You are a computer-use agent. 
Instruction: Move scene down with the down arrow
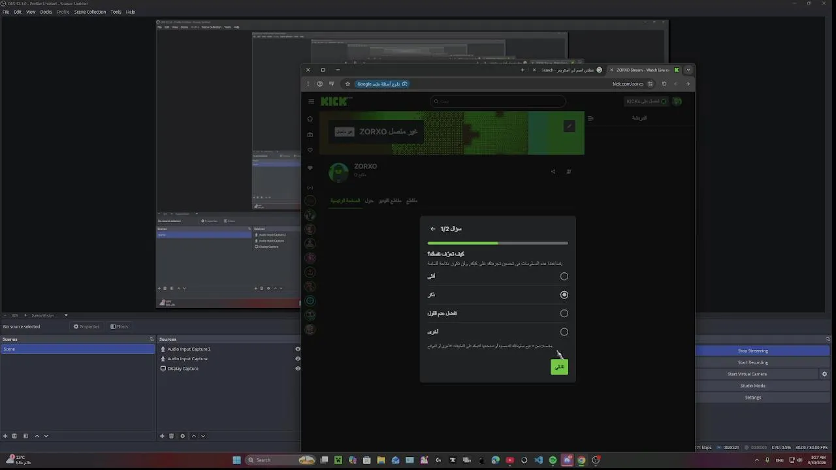(x=46, y=436)
